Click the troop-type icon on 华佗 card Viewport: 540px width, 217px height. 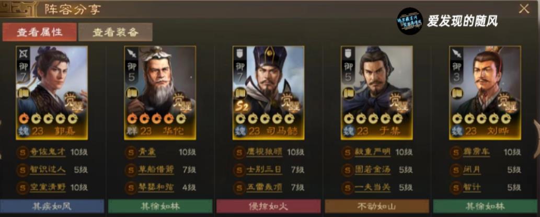[131, 53]
